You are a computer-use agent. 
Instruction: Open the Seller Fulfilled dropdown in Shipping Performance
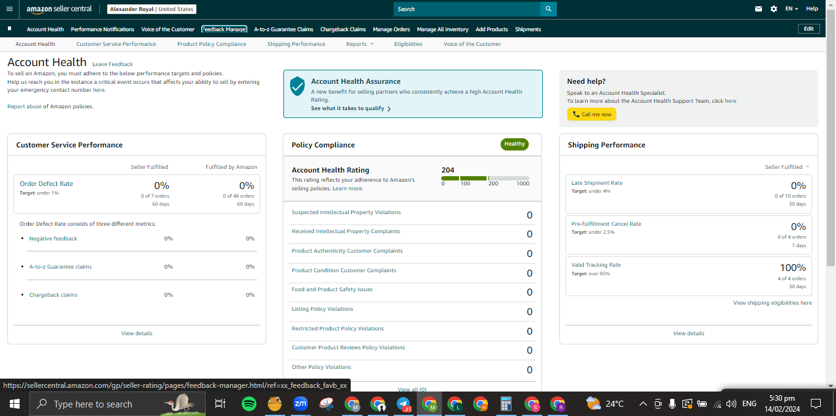(x=787, y=166)
